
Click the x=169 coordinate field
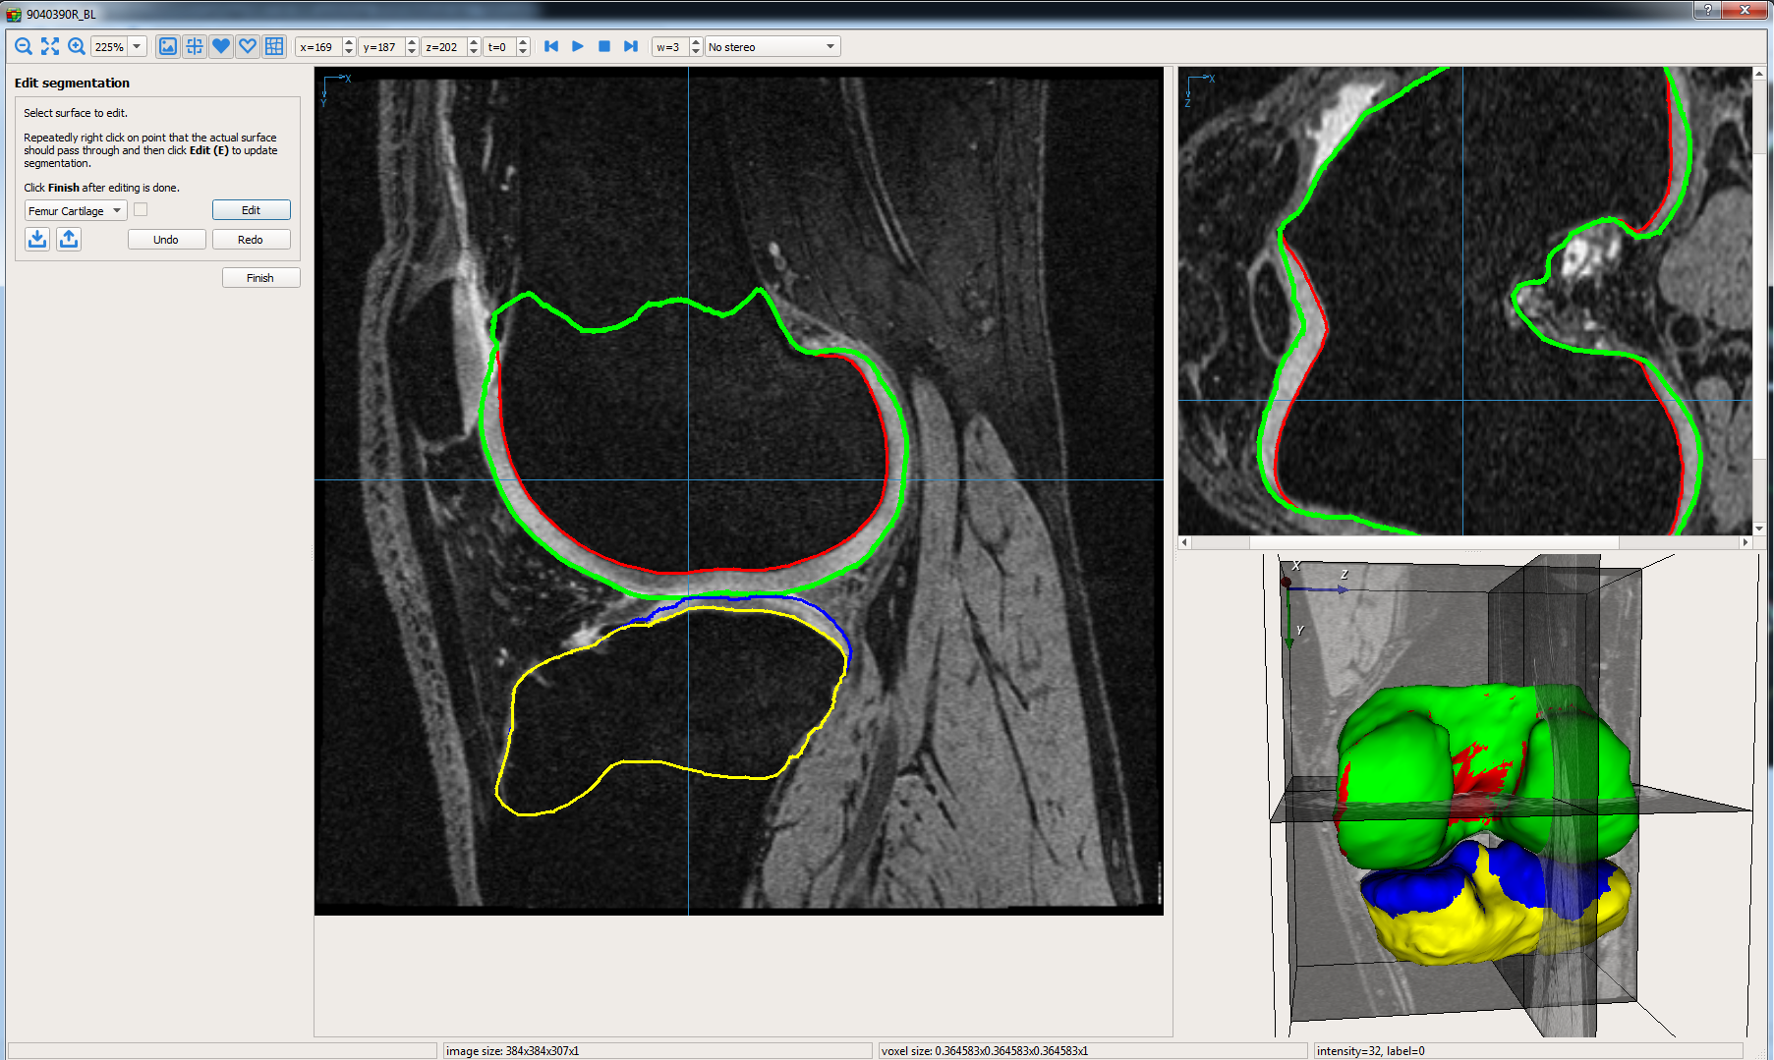click(x=317, y=46)
